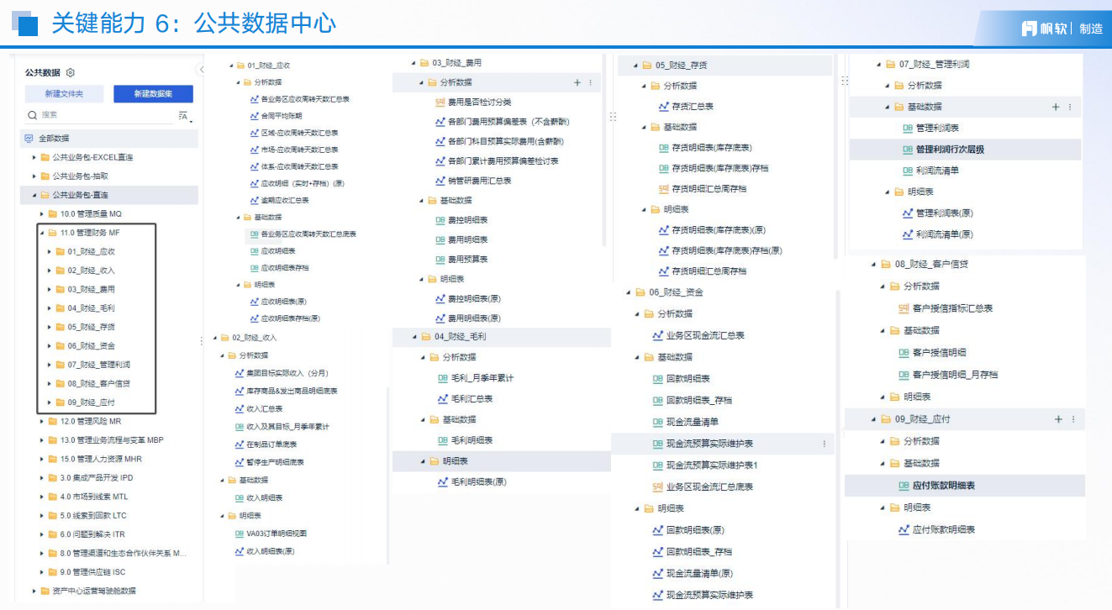Click the folder icon of 11.0 管理财务 MF
Image resolution: width=1112 pixels, height=610 pixels.
click(52, 233)
